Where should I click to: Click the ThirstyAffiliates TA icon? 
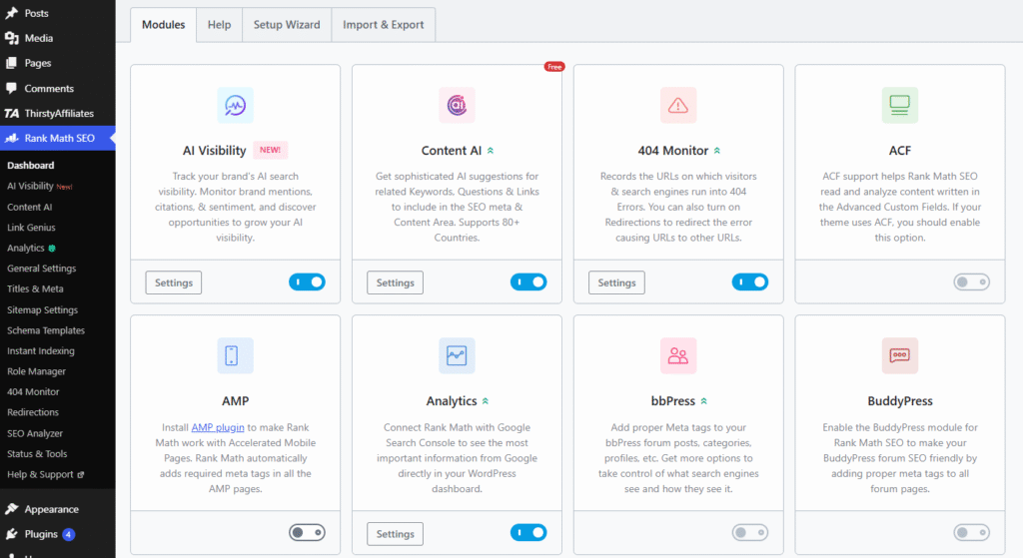[x=12, y=114]
